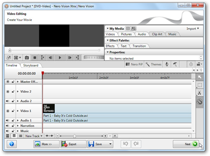This screenshot has height=156, width=210.
Task: Mute the Music track
Action: (x=8, y=131)
